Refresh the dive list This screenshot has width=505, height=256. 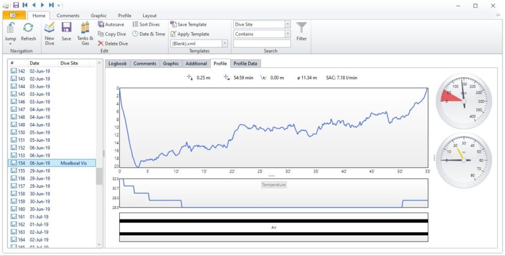(28, 28)
